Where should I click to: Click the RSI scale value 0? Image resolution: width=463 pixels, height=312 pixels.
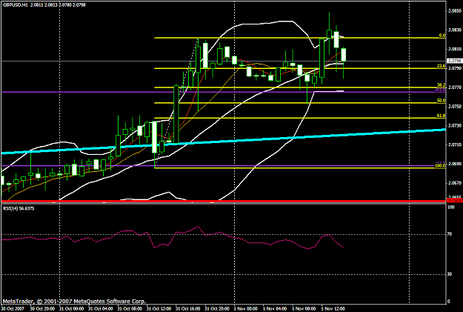click(x=449, y=302)
